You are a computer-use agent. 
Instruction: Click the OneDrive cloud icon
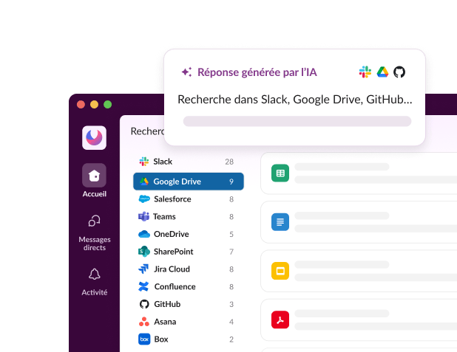pos(144,234)
